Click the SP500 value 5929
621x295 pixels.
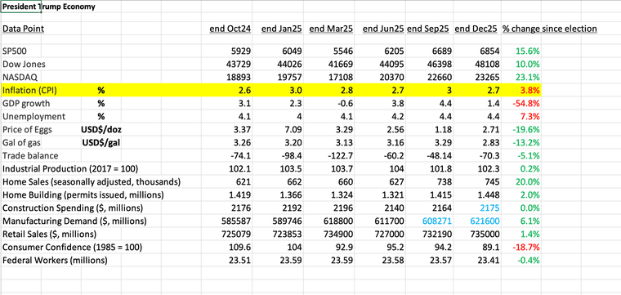pos(241,51)
